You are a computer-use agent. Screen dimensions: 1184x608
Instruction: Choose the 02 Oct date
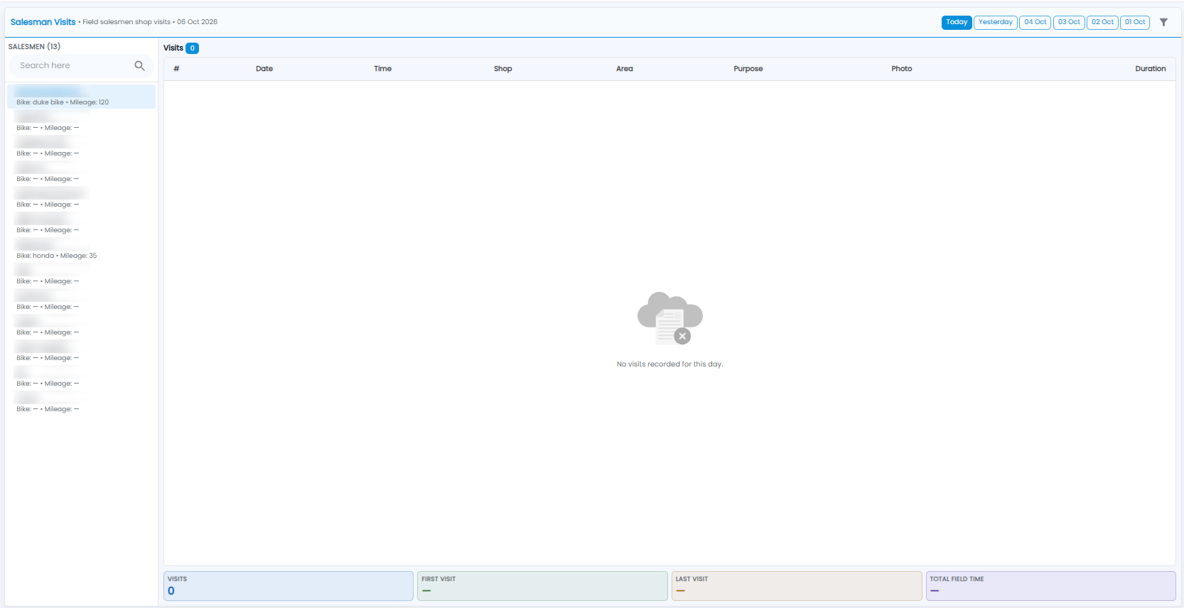1102,22
